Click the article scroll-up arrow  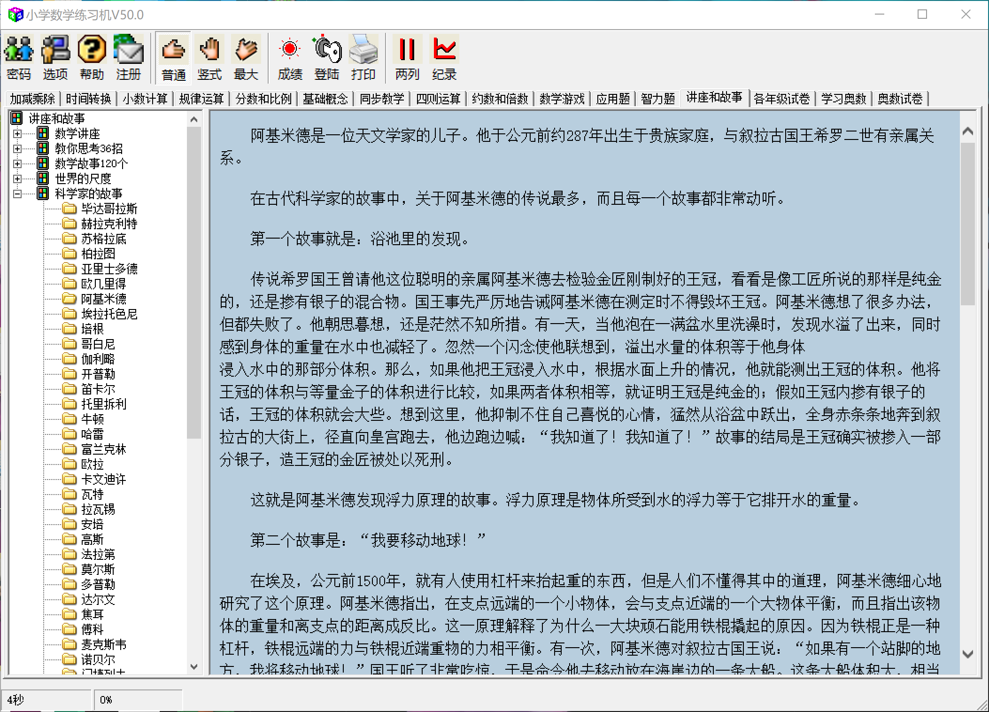967,131
